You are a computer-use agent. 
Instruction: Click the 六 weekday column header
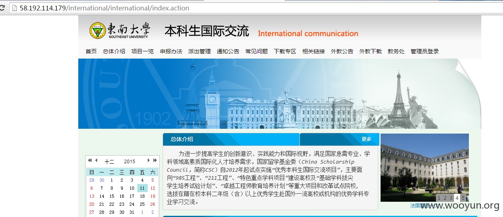pos(153,172)
